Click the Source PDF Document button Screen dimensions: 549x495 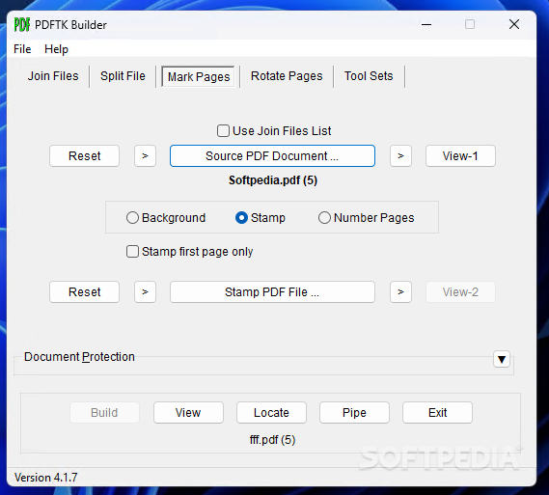pyautogui.click(x=272, y=155)
